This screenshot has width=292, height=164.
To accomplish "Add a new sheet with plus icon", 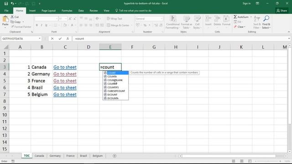I will [x=115, y=156].
